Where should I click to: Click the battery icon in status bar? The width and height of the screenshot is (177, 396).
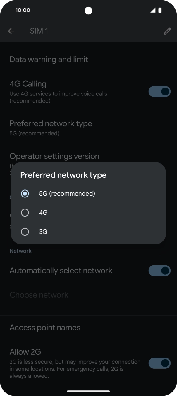click(x=160, y=10)
